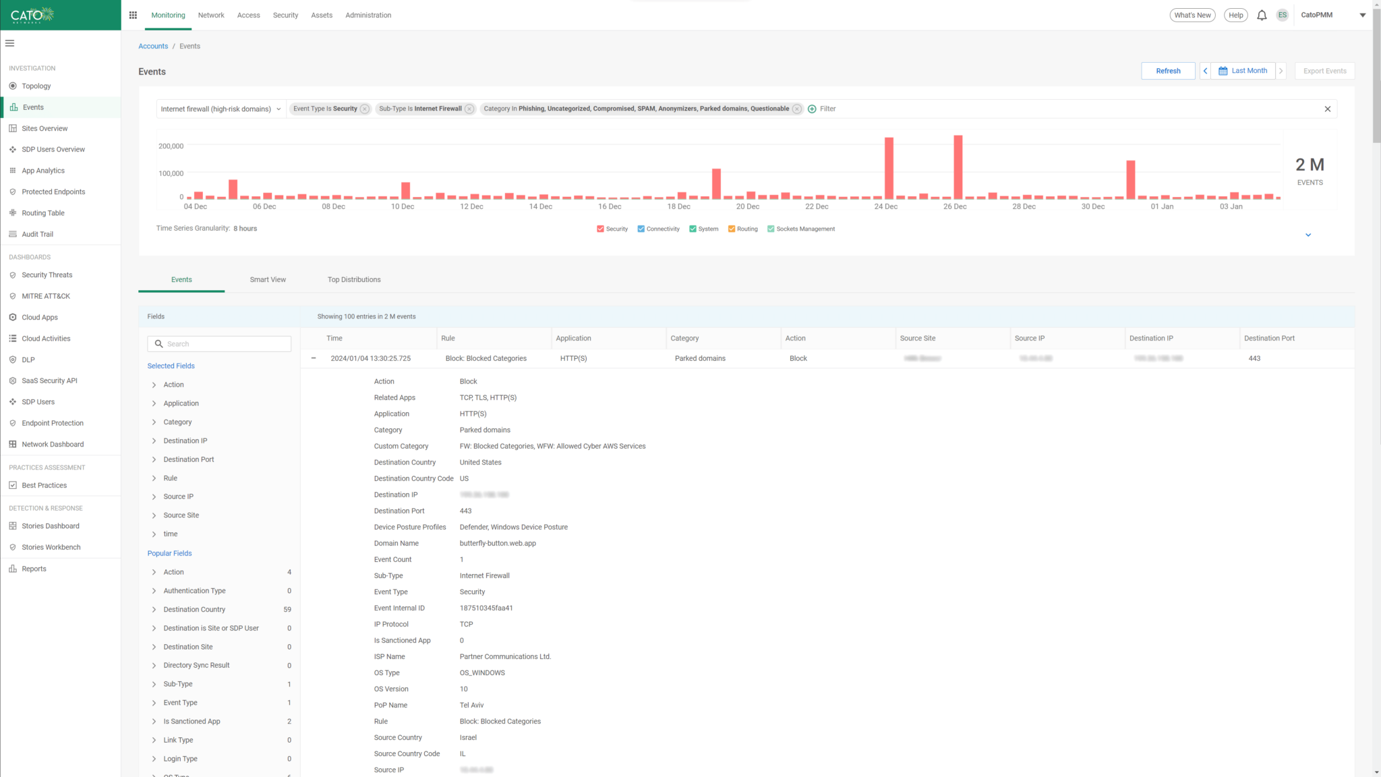
Task: Open the Internet firewall preset dropdown
Action: coord(219,109)
